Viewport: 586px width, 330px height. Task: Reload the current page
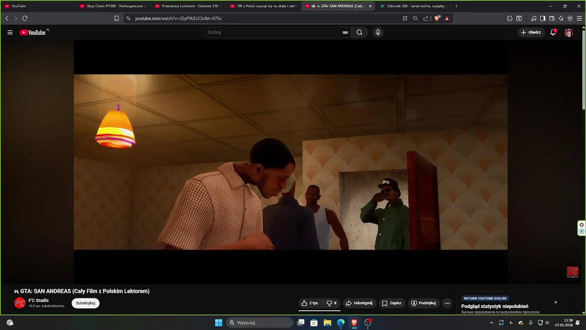coord(25,18)
